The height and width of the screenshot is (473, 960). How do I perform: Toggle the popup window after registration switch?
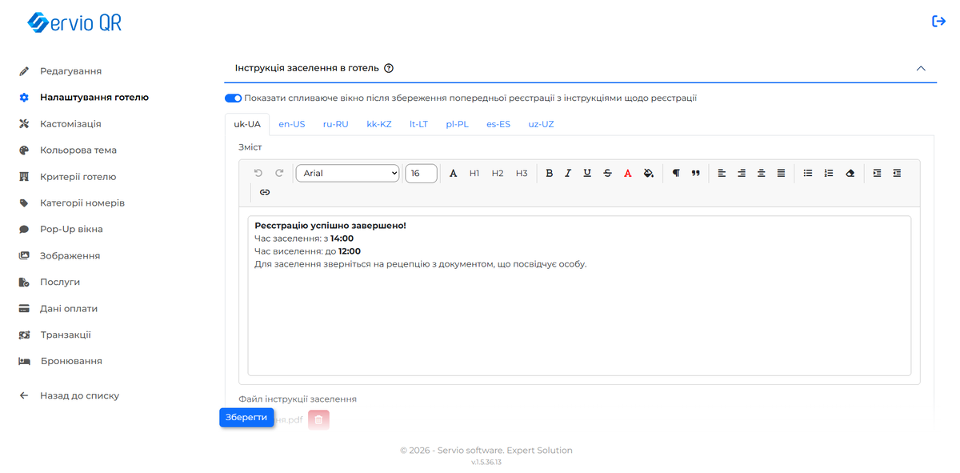point(233,98)
